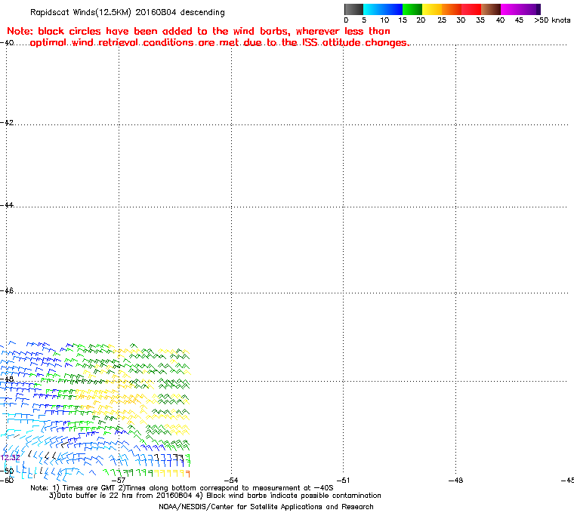Click the '-57' longitude axis label

(119, 481)
